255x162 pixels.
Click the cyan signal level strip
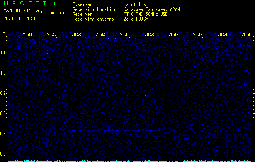(130, 160)
